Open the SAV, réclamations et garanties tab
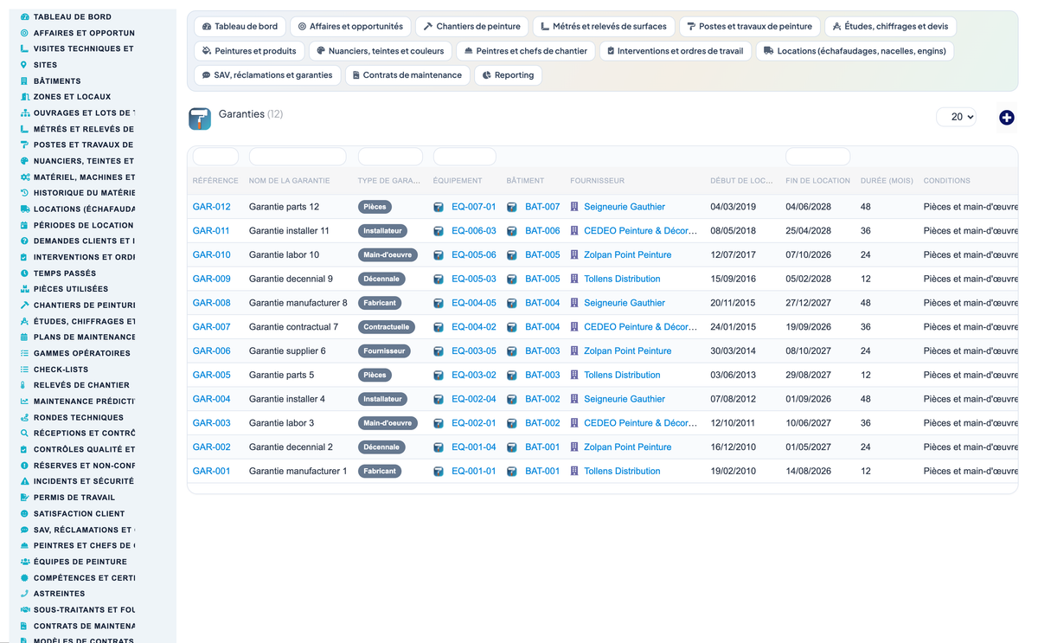1038x643 pixels. pyautogui.click(x=267, y=75)
